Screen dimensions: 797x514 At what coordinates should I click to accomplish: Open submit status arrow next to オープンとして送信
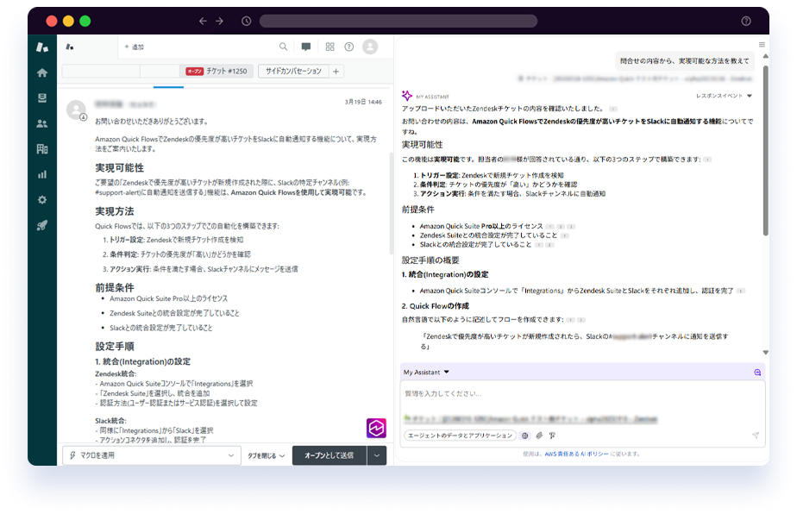[x=377, y=455]
